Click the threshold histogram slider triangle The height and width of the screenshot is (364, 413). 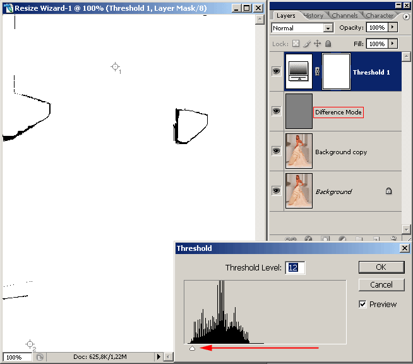[193, 348]
